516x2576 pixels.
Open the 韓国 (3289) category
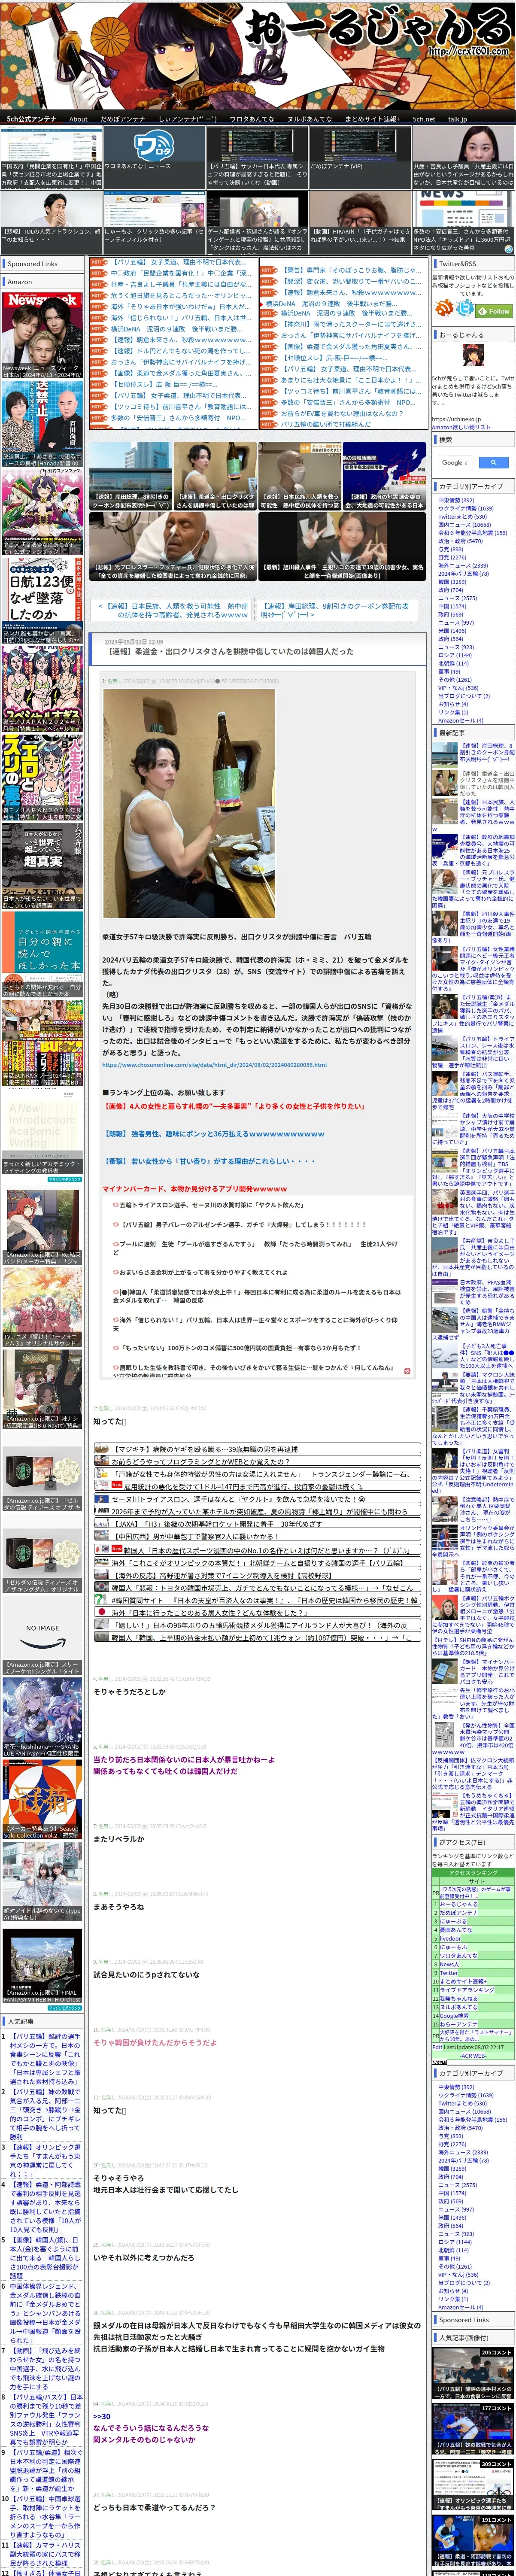[x=451, y=582]
